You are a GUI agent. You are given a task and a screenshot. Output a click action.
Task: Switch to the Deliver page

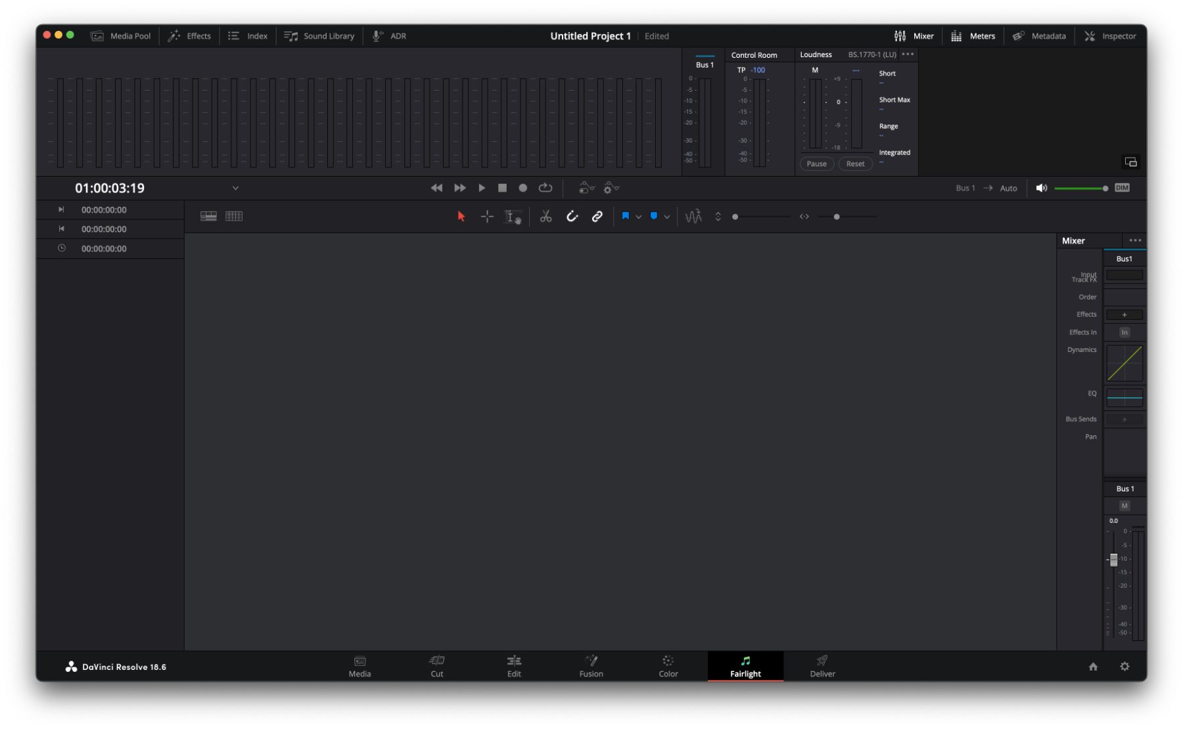[x=822, y=666]
